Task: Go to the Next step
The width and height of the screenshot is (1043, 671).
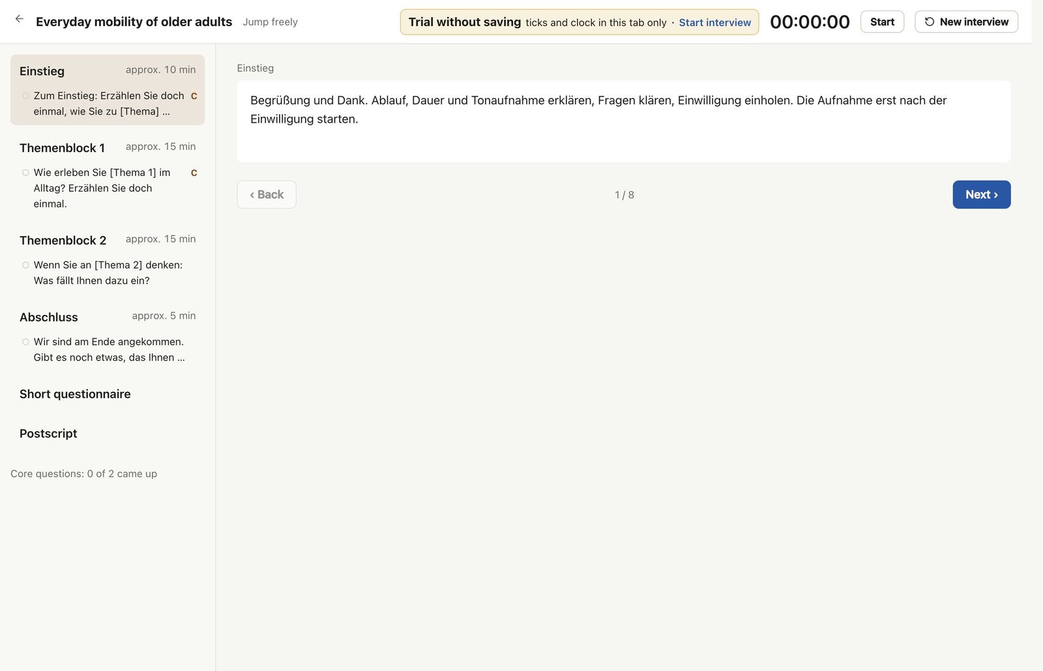Action: pyautogui.click(x=981, y=194)
